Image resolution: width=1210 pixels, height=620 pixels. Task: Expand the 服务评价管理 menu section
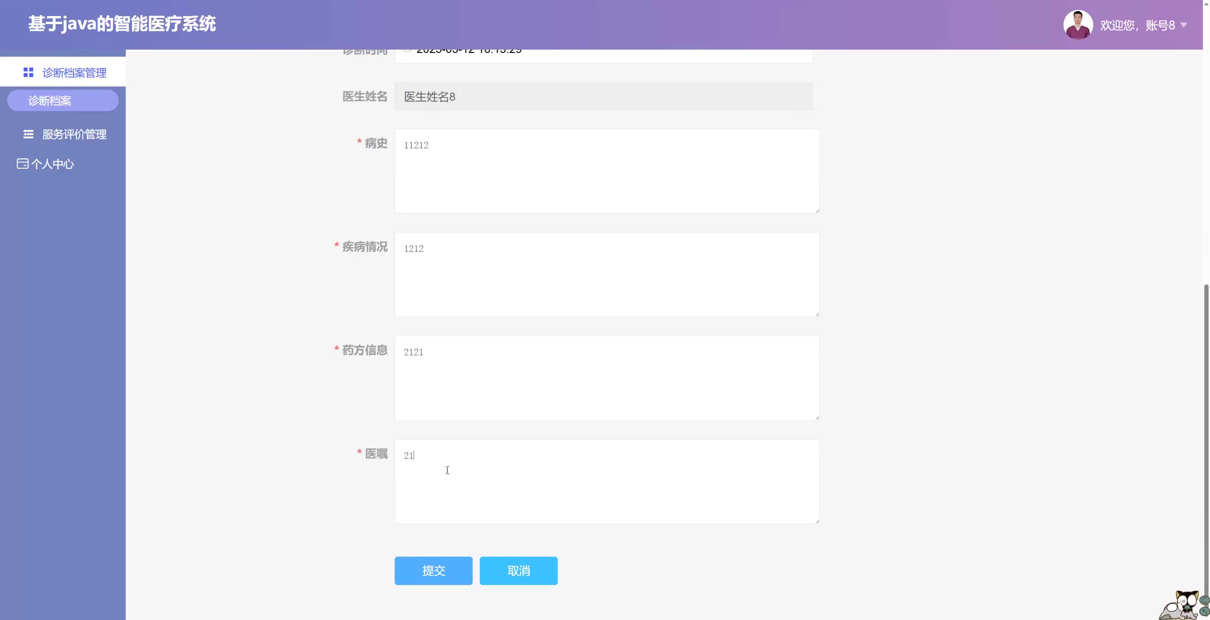tap(74, 134)
